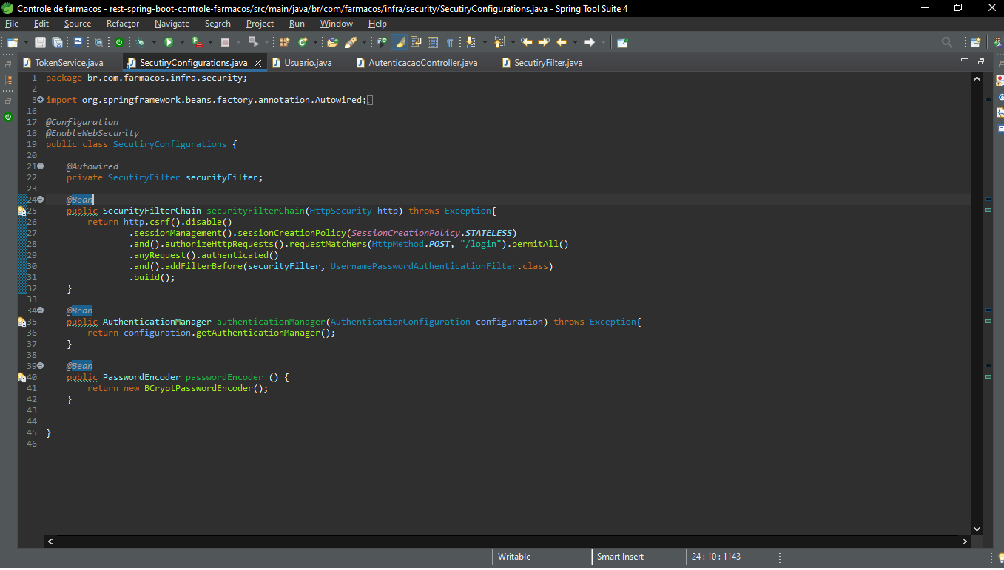The height and width of the screenshot is (570, 1004).
Task: Open the terminal console toolbar icon
Action: point(78,42)
